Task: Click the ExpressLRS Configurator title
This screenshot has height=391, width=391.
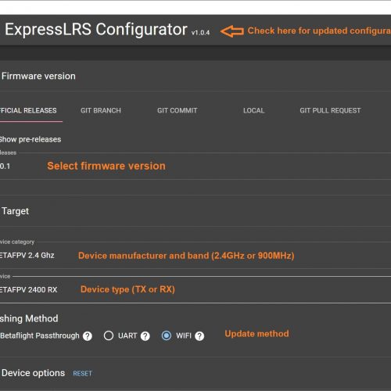Action: 96,29
